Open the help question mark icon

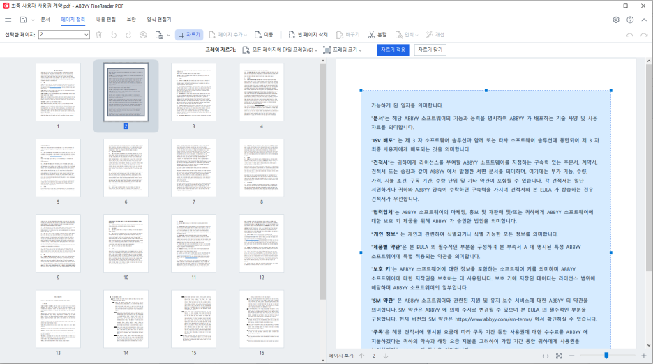tap(630, 20)
